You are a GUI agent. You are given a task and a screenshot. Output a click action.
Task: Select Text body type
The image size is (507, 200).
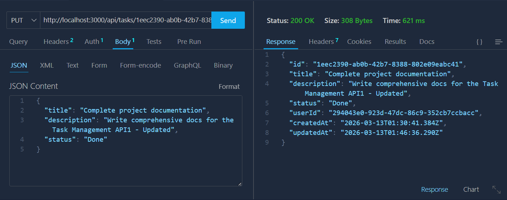pos(72,65)
